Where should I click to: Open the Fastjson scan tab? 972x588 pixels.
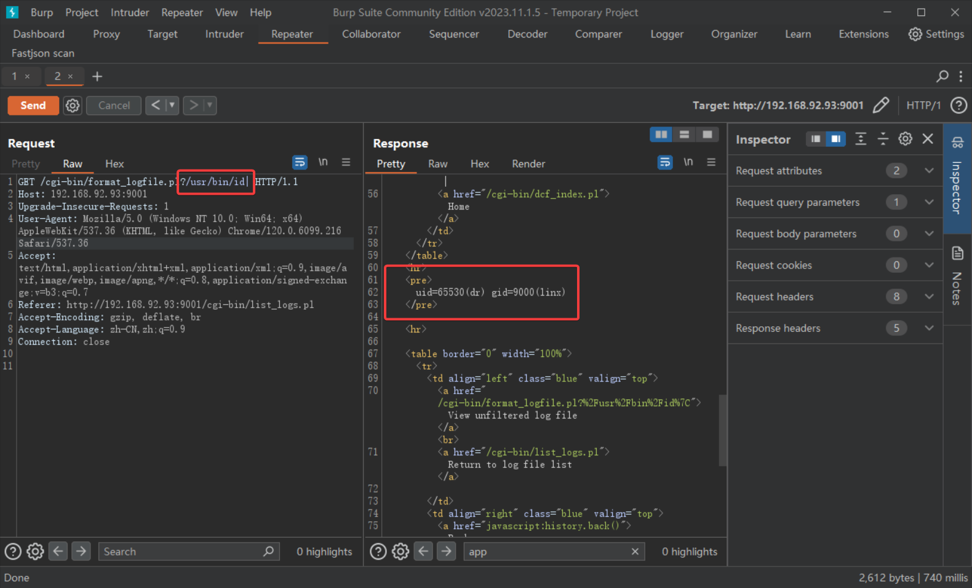pyautogui.click(x=43, y=53)
